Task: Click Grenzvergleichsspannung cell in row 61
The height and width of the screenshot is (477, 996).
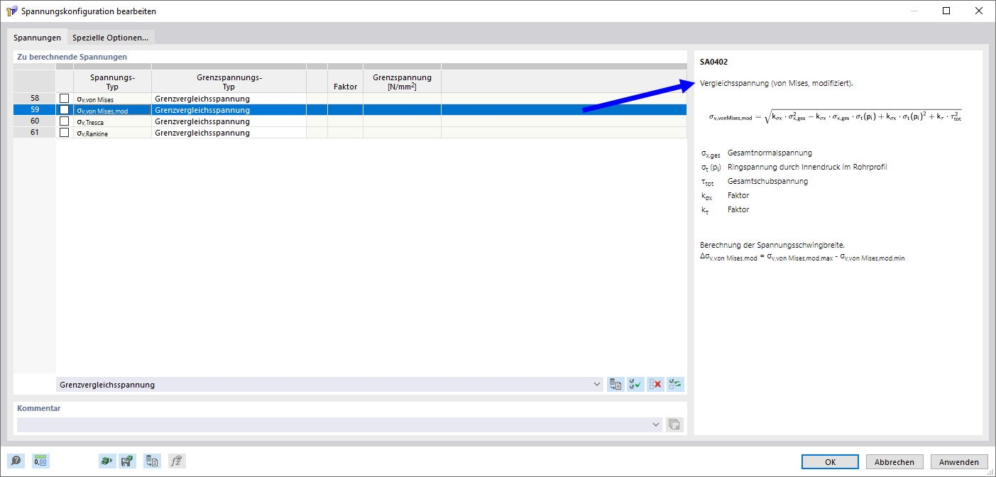Action: 229,133
